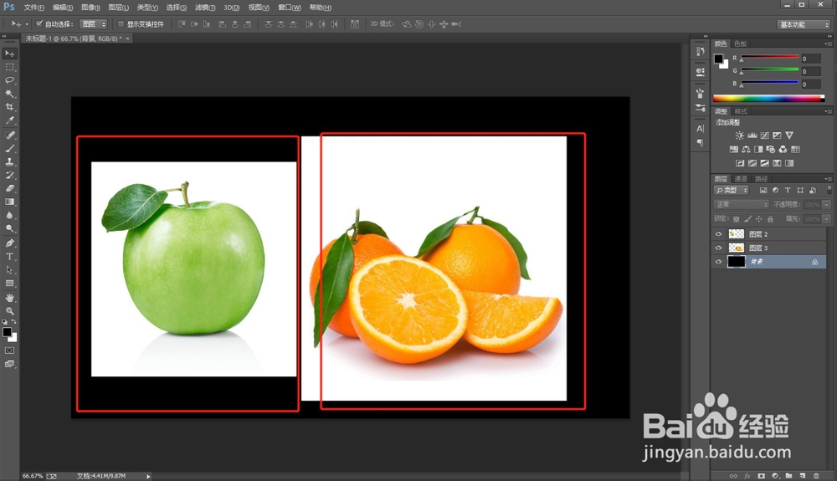
Task: Open the History panel icon
Action: pyautogui.click(x=700, y=51)
